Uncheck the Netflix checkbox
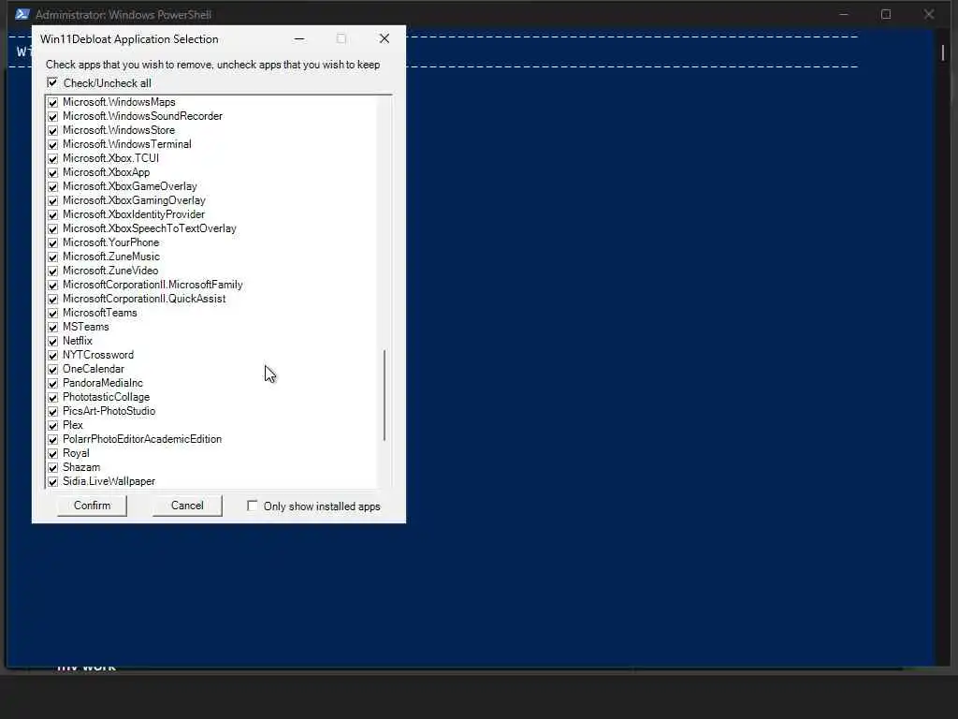958x719 pixels. [x=53, y=342]
